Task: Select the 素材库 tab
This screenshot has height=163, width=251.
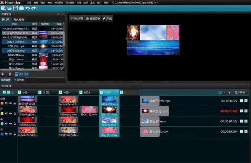Action: tap(6, 19)
